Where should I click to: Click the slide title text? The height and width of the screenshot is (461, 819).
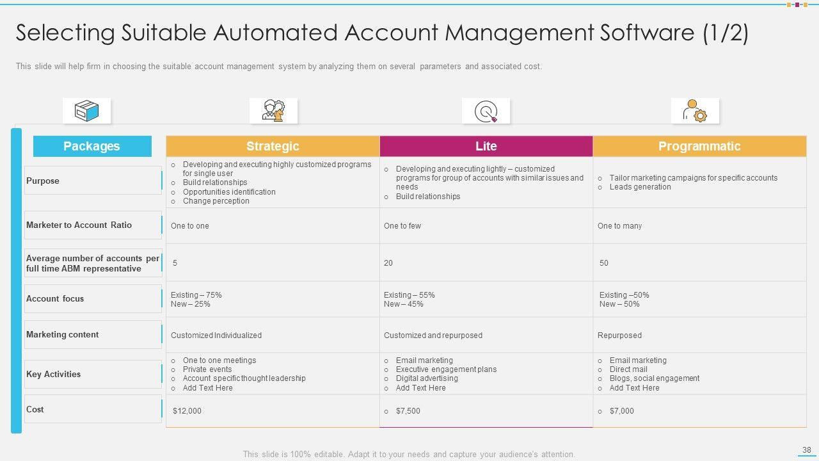tap(382, 33)
